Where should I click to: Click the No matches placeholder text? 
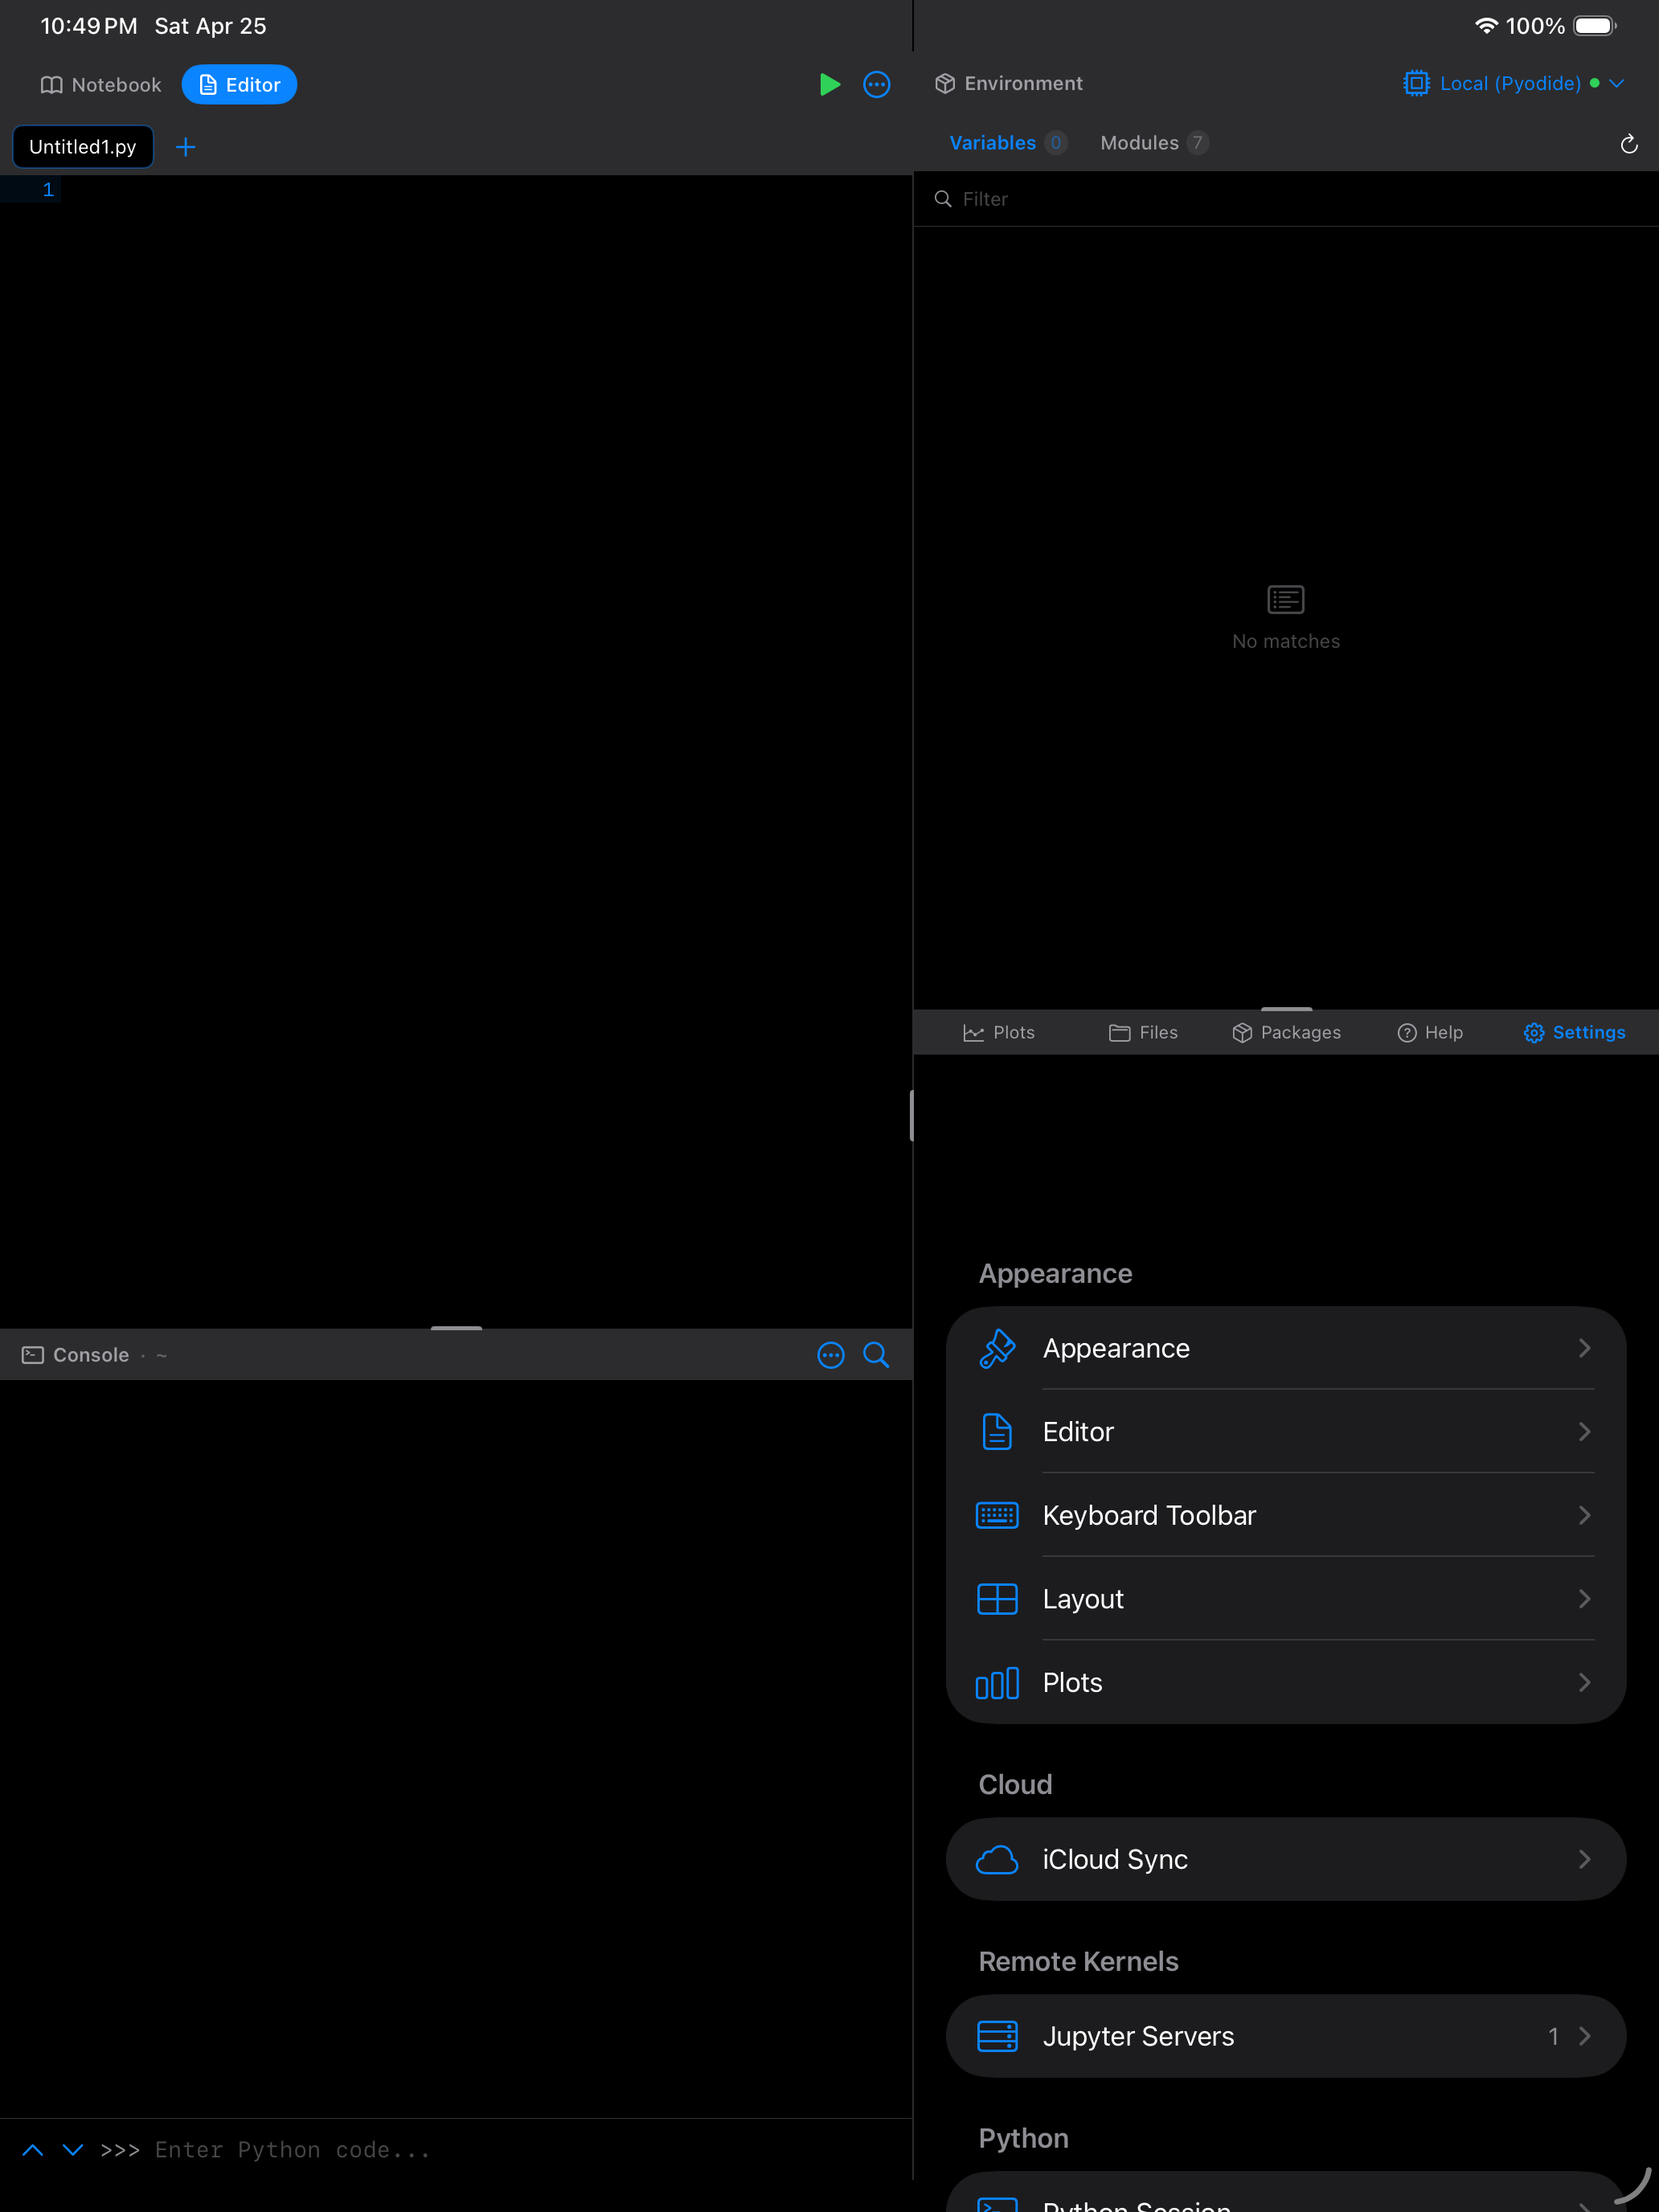coord(1286,641)
